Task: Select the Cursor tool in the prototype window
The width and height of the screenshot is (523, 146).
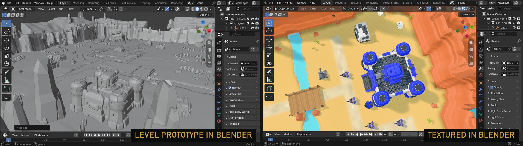Action: click(x=7, y=31)
